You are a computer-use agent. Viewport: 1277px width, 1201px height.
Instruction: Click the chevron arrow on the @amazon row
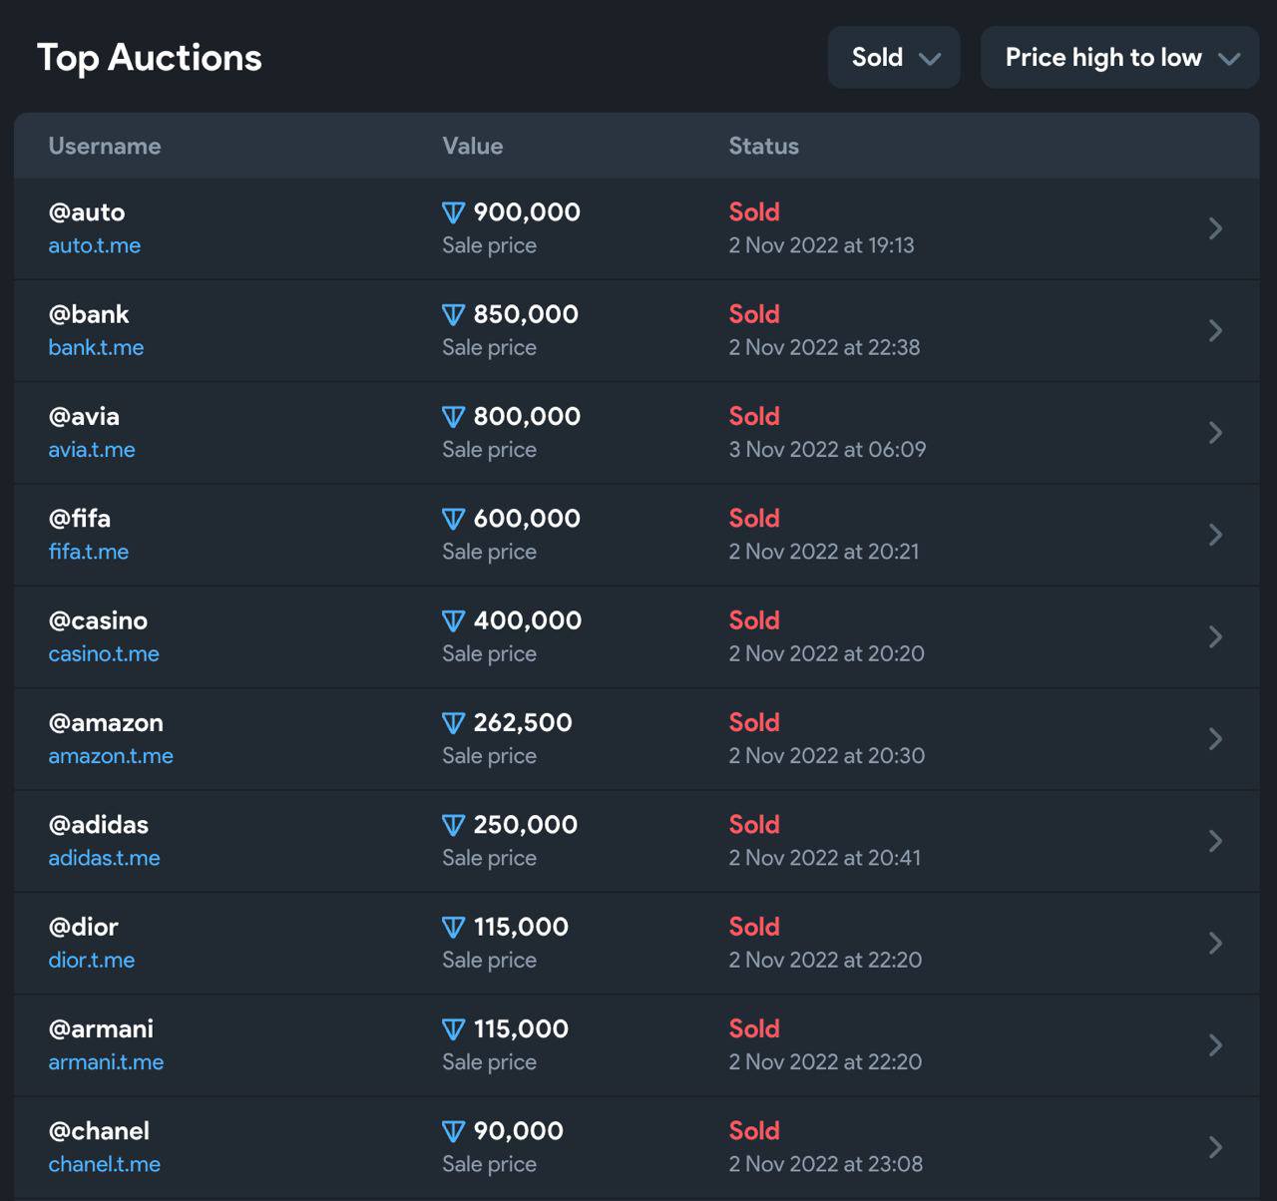[x=1215, y=739]
